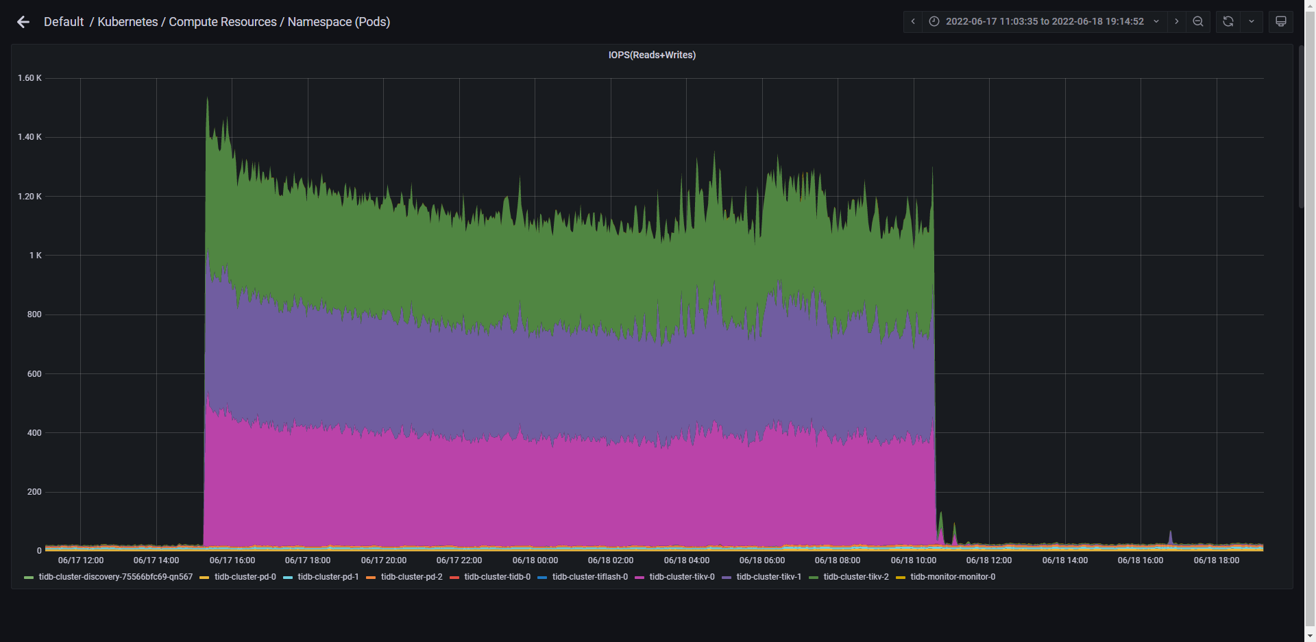Shift time range forward with right chevron
The height and width of the screenshot is (642, 1316).
click(x=1177, y=21)
